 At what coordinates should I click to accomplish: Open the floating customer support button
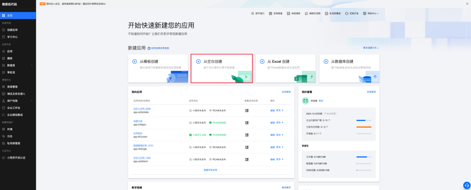pos(467,185)
